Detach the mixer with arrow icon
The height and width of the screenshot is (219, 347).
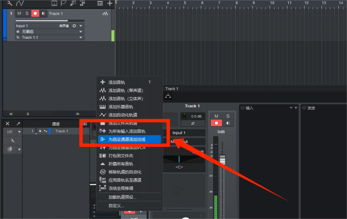(18, 124)
